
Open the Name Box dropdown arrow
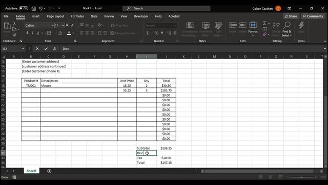[x=23, y=49]
